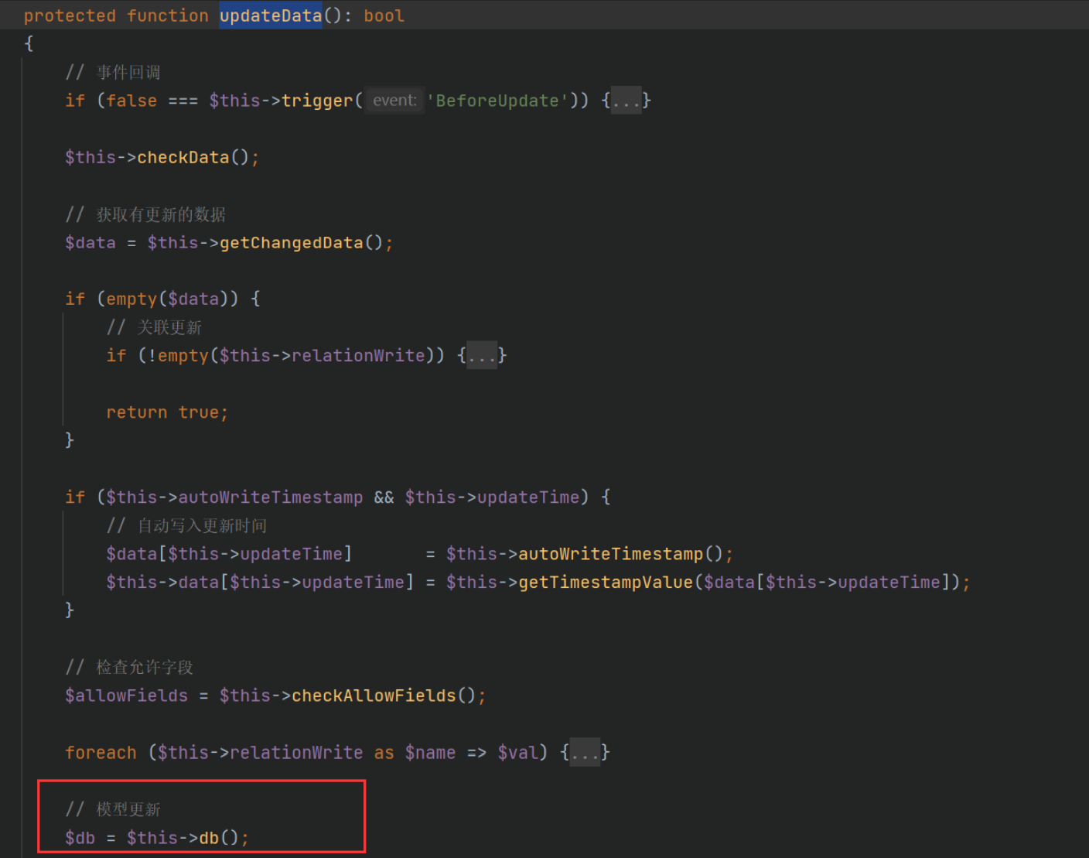Click autoWriteTimestamp property in if condition

pyautogui.click(x=271, y=497)
